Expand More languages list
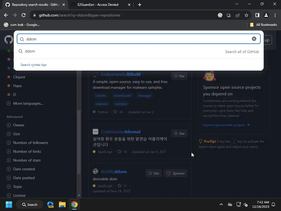This screenshot has width=281, height=211. (25, 103)
